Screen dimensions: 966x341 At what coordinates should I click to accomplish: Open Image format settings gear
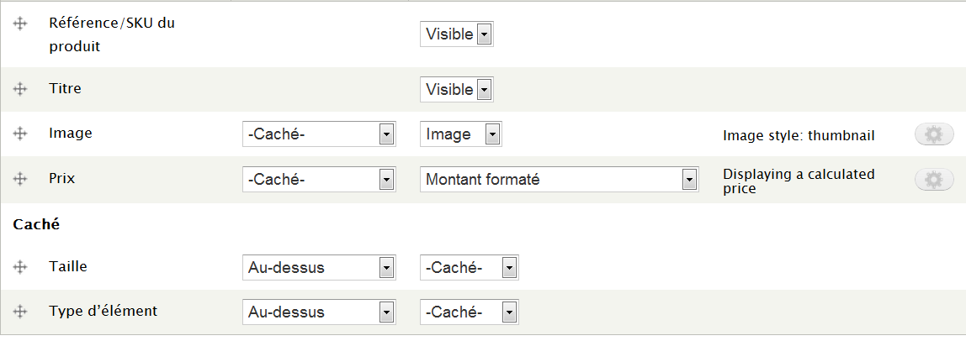tap(933, 134)
